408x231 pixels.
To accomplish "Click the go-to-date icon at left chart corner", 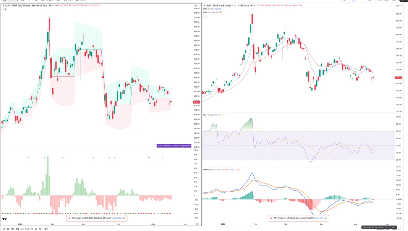I will point(197,224).
